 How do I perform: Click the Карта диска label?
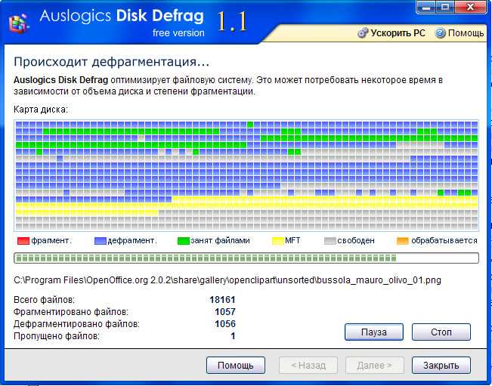(x=41, y=110)
